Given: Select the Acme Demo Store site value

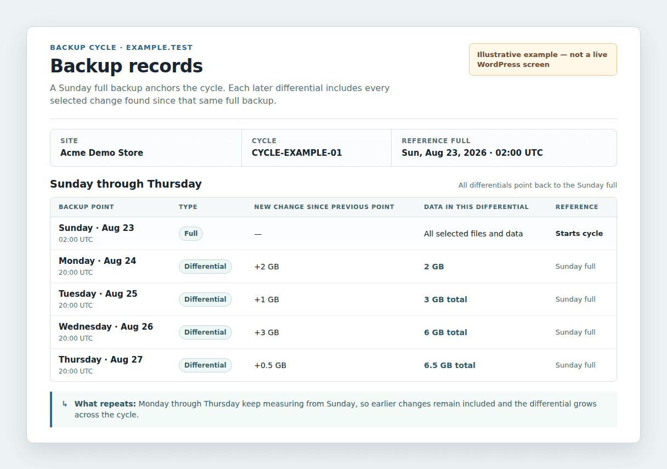Looking at the screenshot, I should coord(101,153).
